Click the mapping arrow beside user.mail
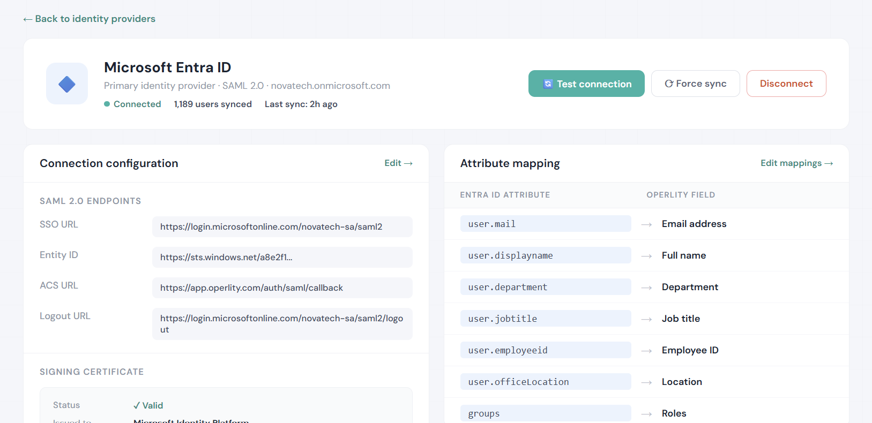The width and height of the screenshot is (872, 423). [646, 224]
